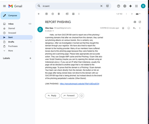
Task: Click the sender's avatar circle
Action: click(x=40, y=30)
